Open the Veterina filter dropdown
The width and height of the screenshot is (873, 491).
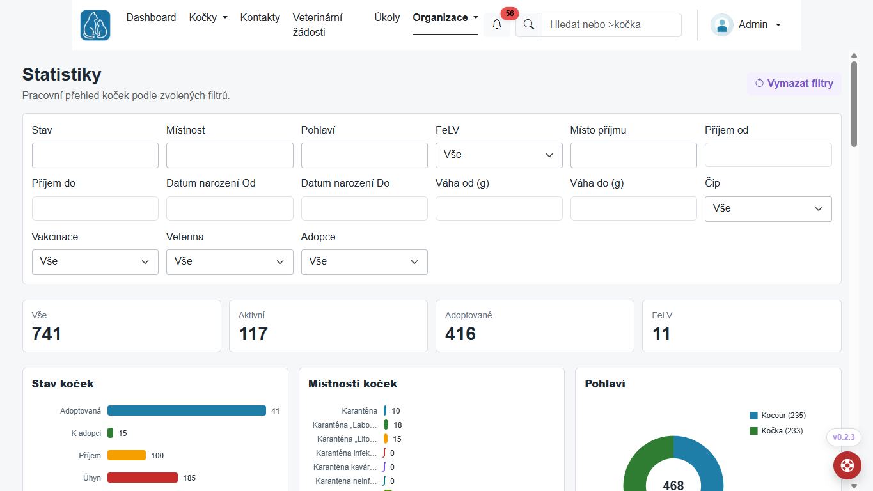click(x=230, y=262)
